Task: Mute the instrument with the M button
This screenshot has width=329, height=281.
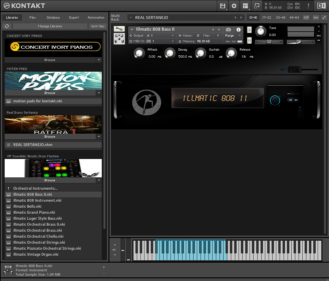Action: (x=249, y=40)
